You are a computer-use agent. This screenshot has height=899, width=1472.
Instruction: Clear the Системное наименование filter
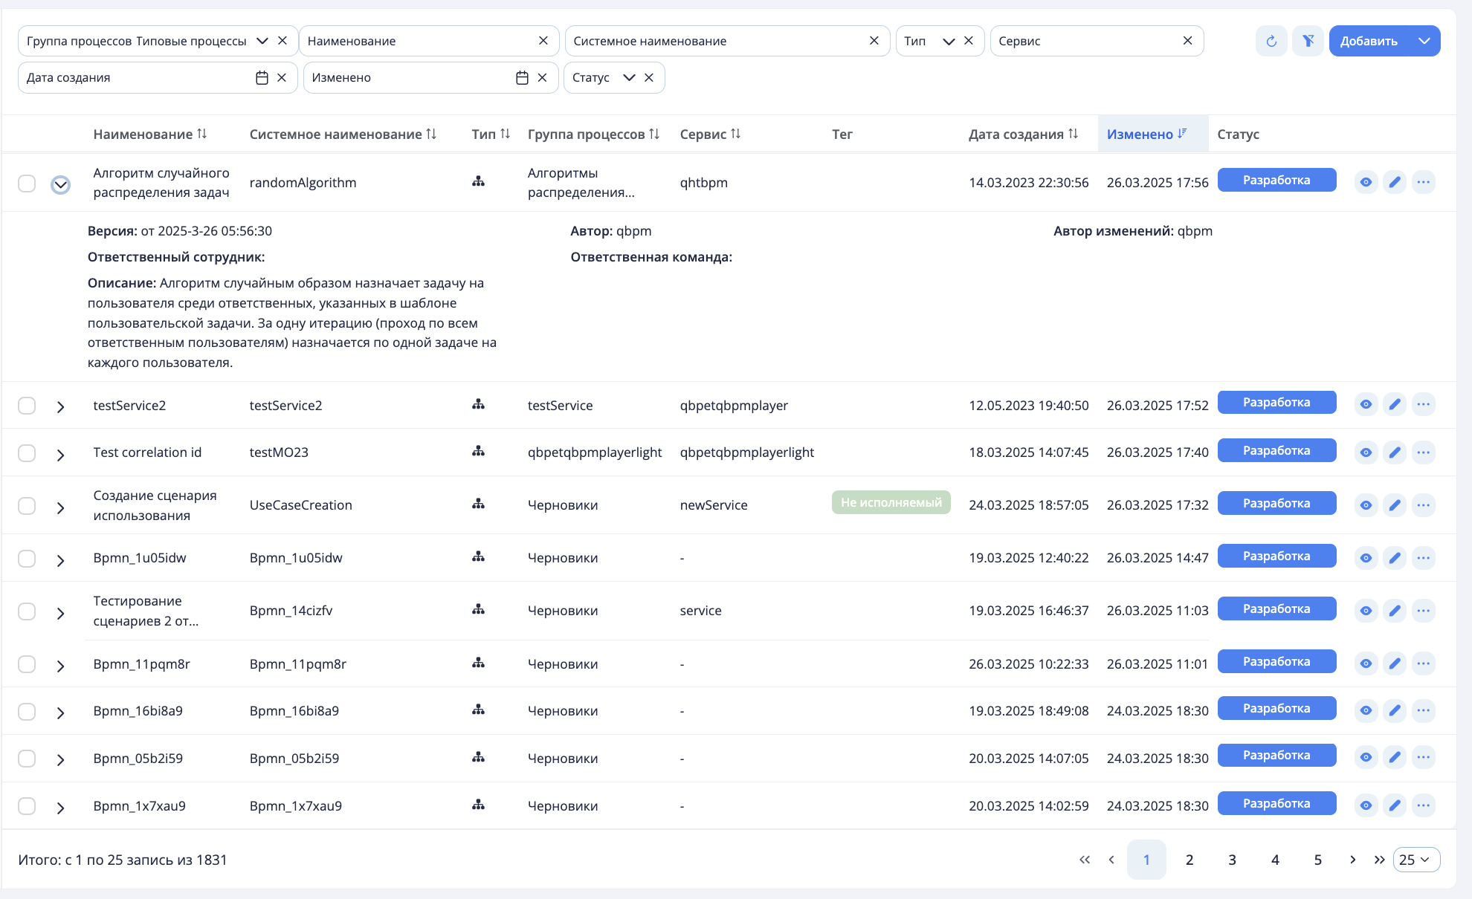point(874,41)
